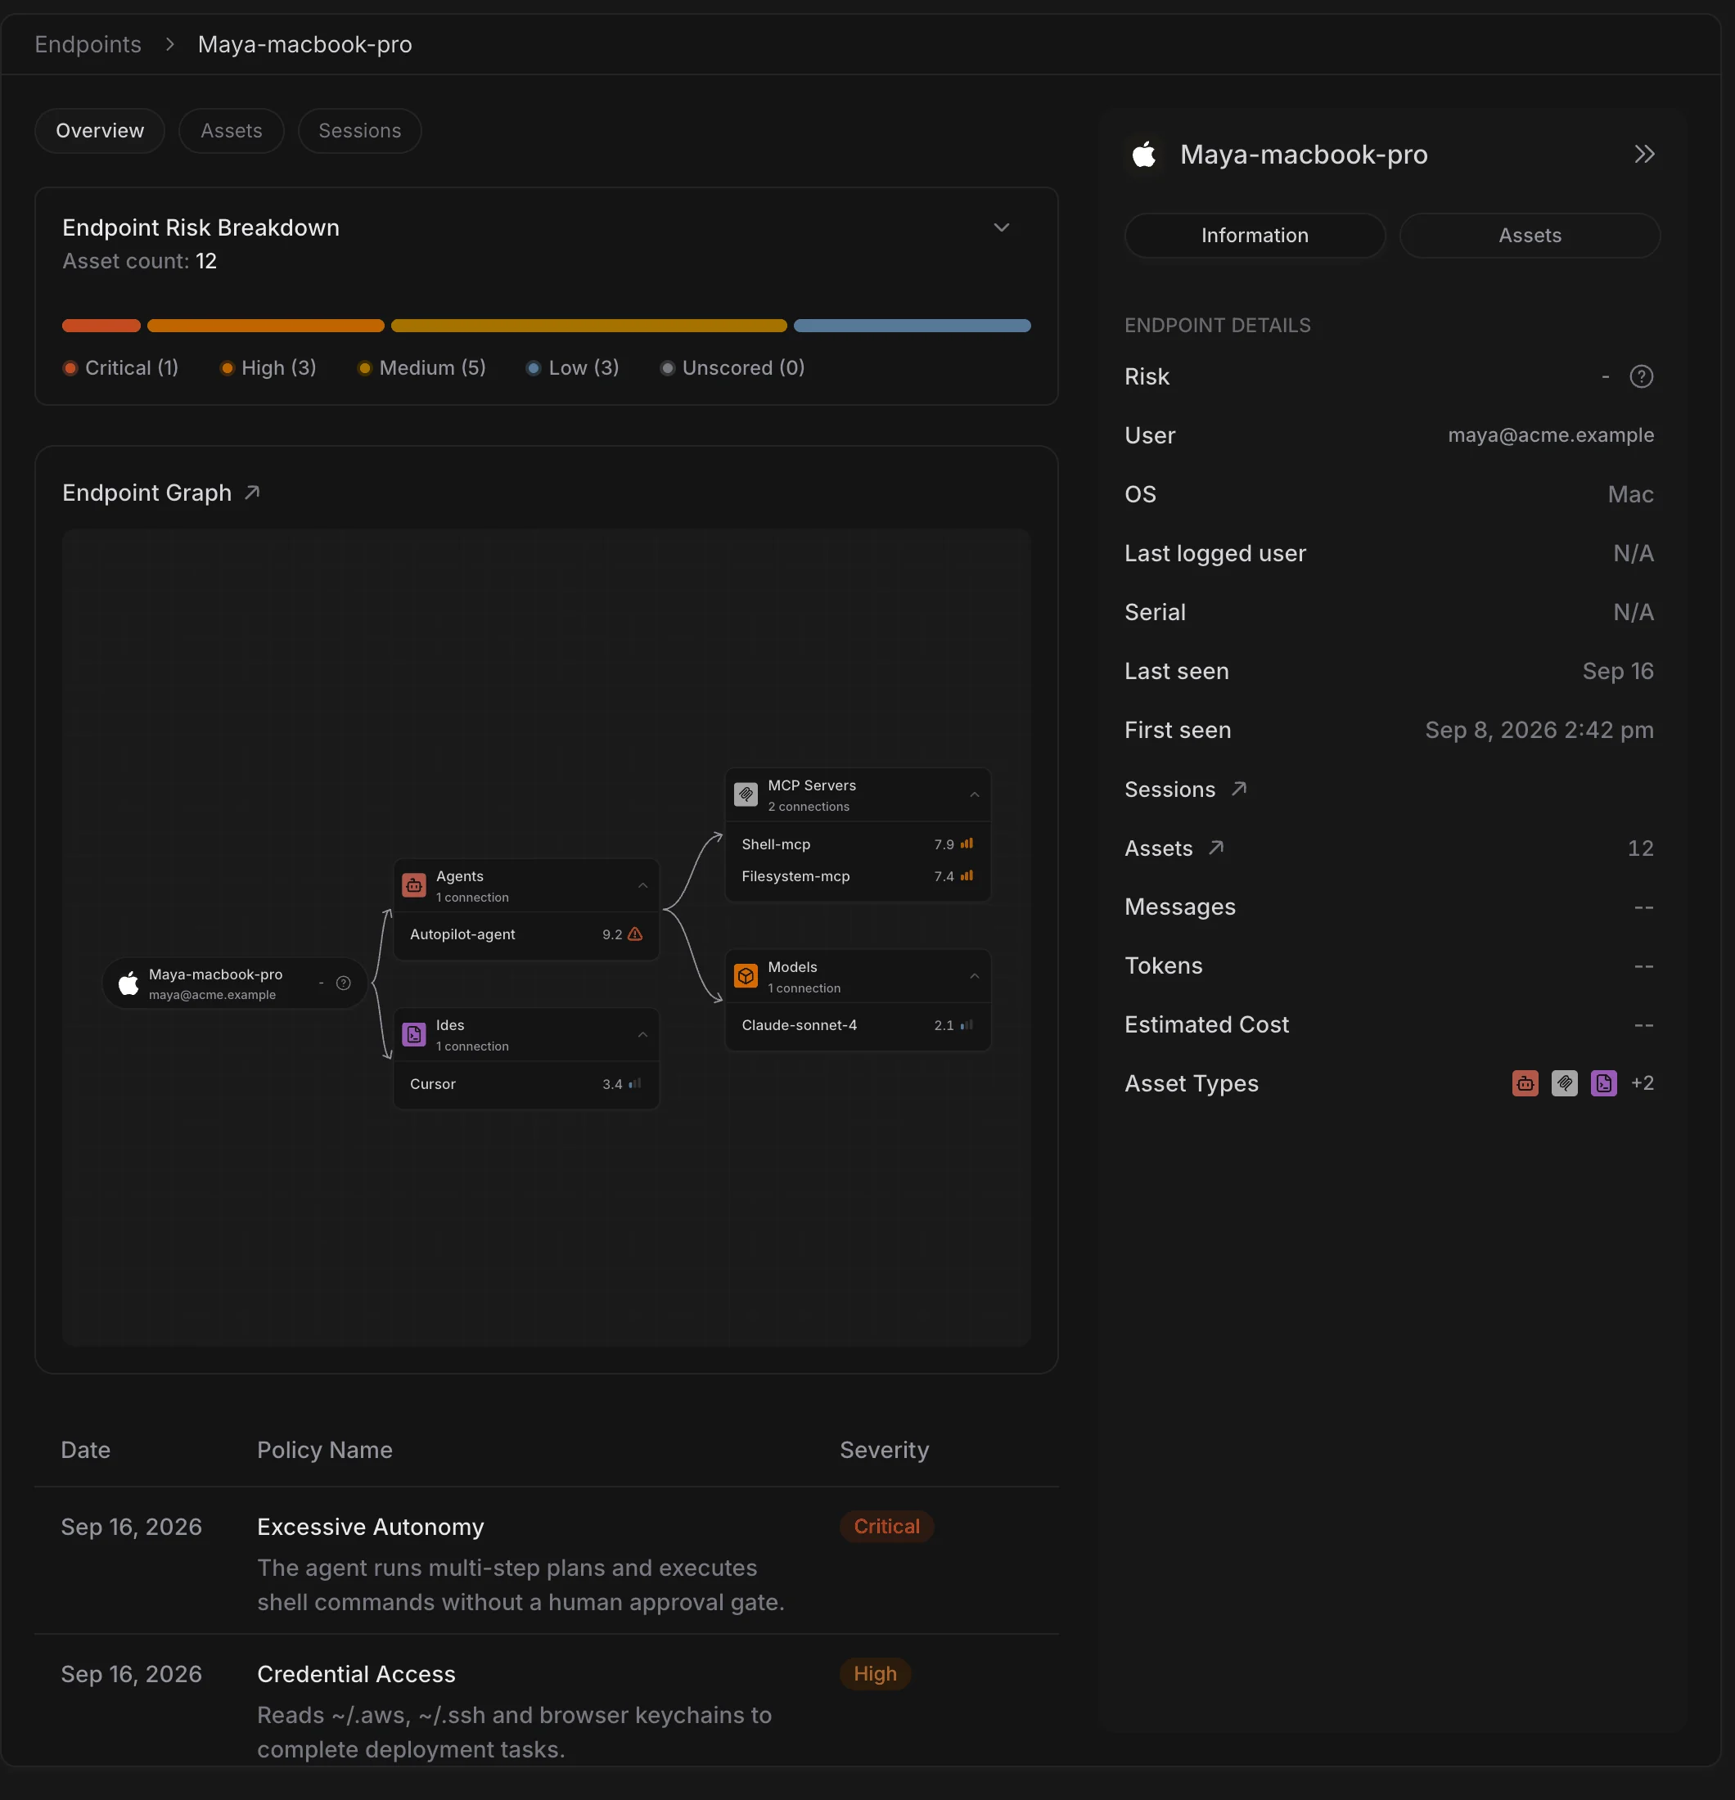
Task: Click the +2 more asset types badge
Action: point(1643,1083)
